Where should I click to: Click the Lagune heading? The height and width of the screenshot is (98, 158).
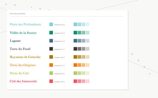pos(15,41)
